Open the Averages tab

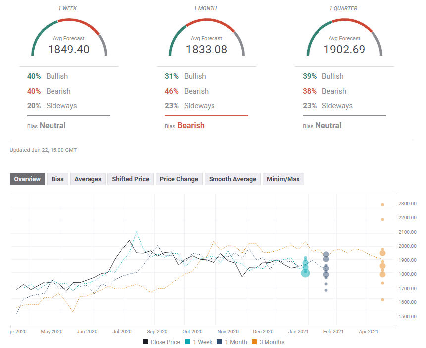(x=88, y=179)
